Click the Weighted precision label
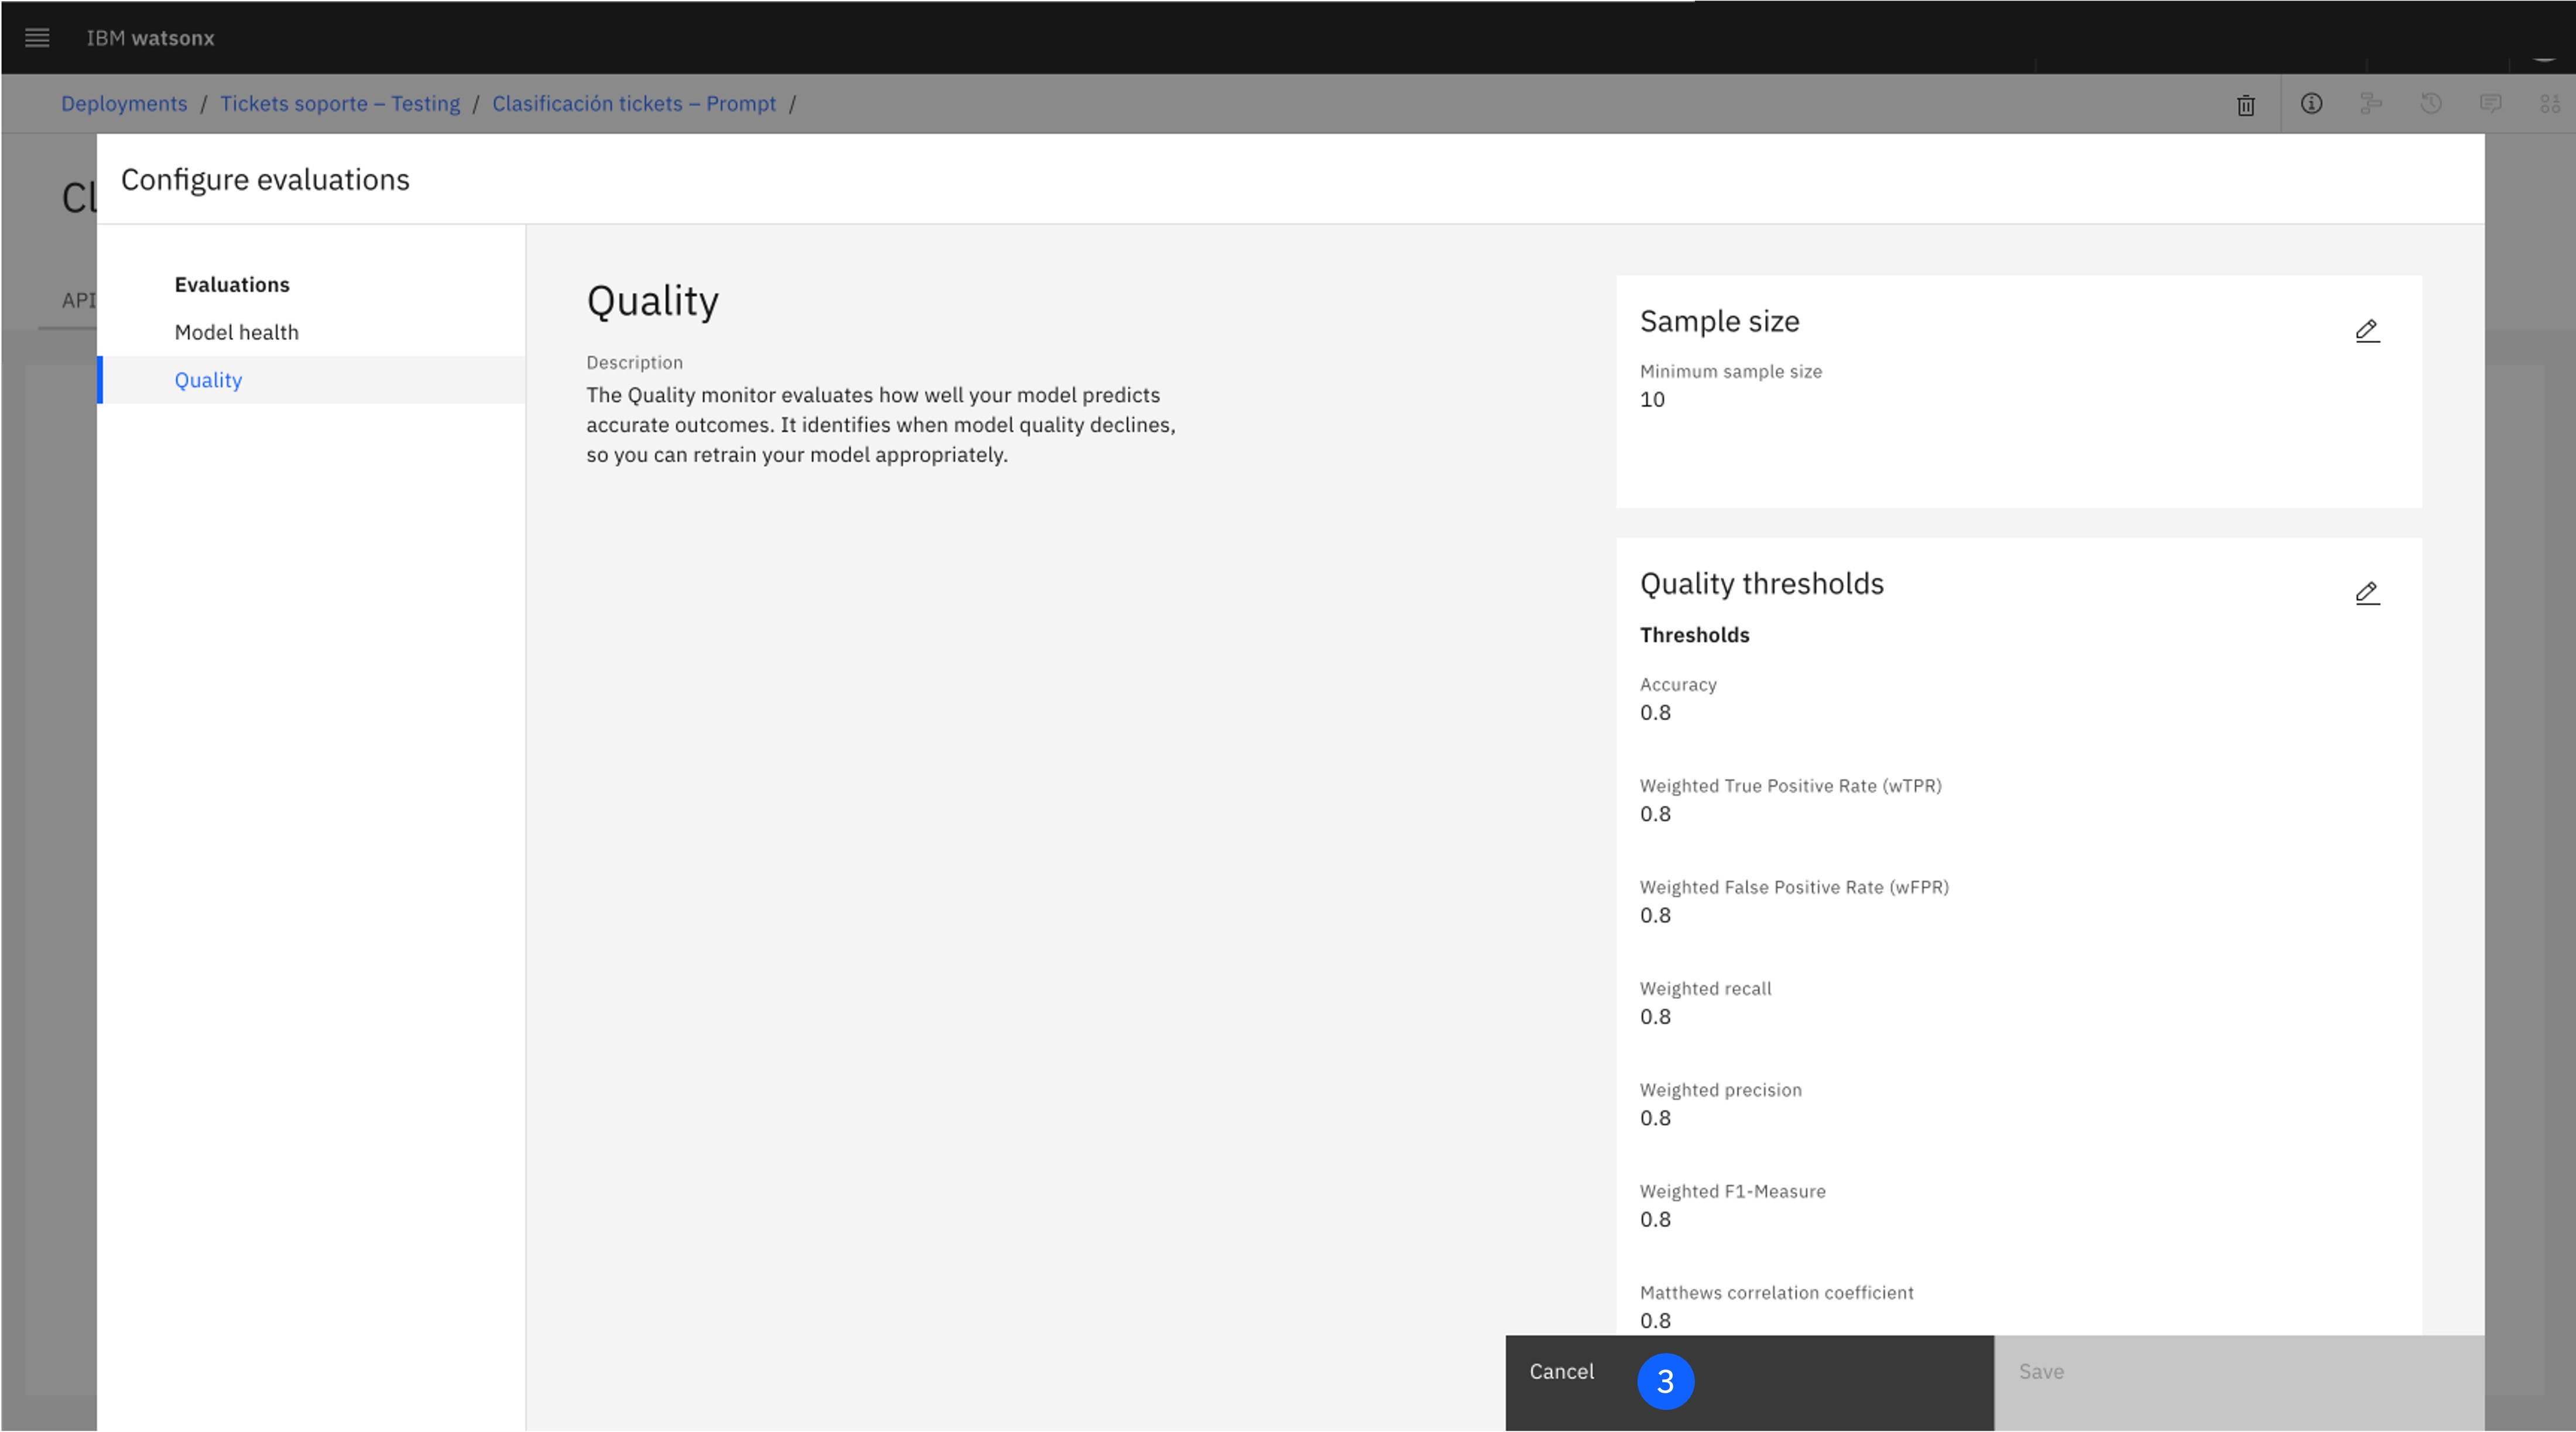Image resolution: width=2576 pixels, height=1432 pixels. pyautogui.click(x=1720, y=1090)
